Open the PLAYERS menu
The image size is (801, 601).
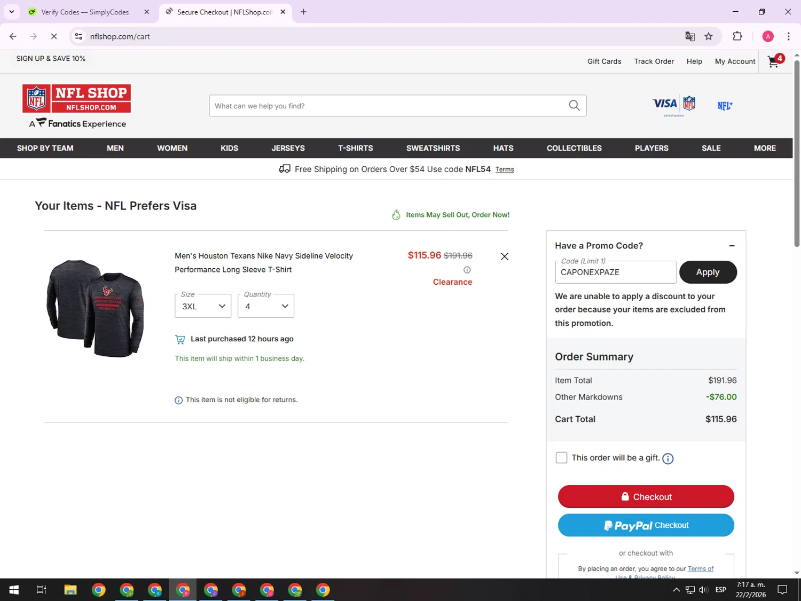pos(651,148)
